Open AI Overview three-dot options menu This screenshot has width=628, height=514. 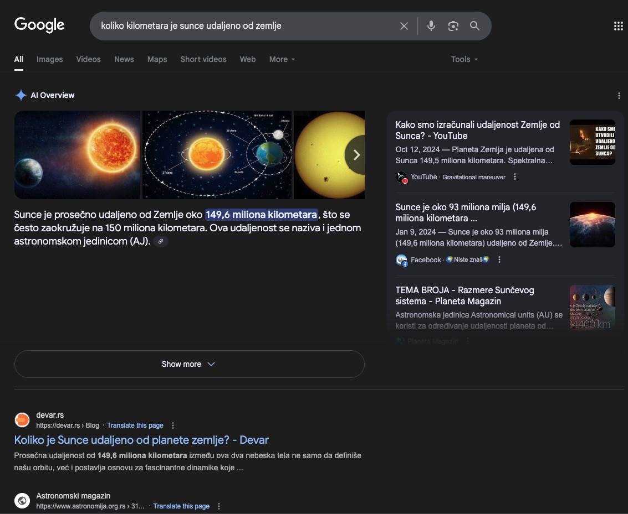pyautogui.click(x=619, y=96)
